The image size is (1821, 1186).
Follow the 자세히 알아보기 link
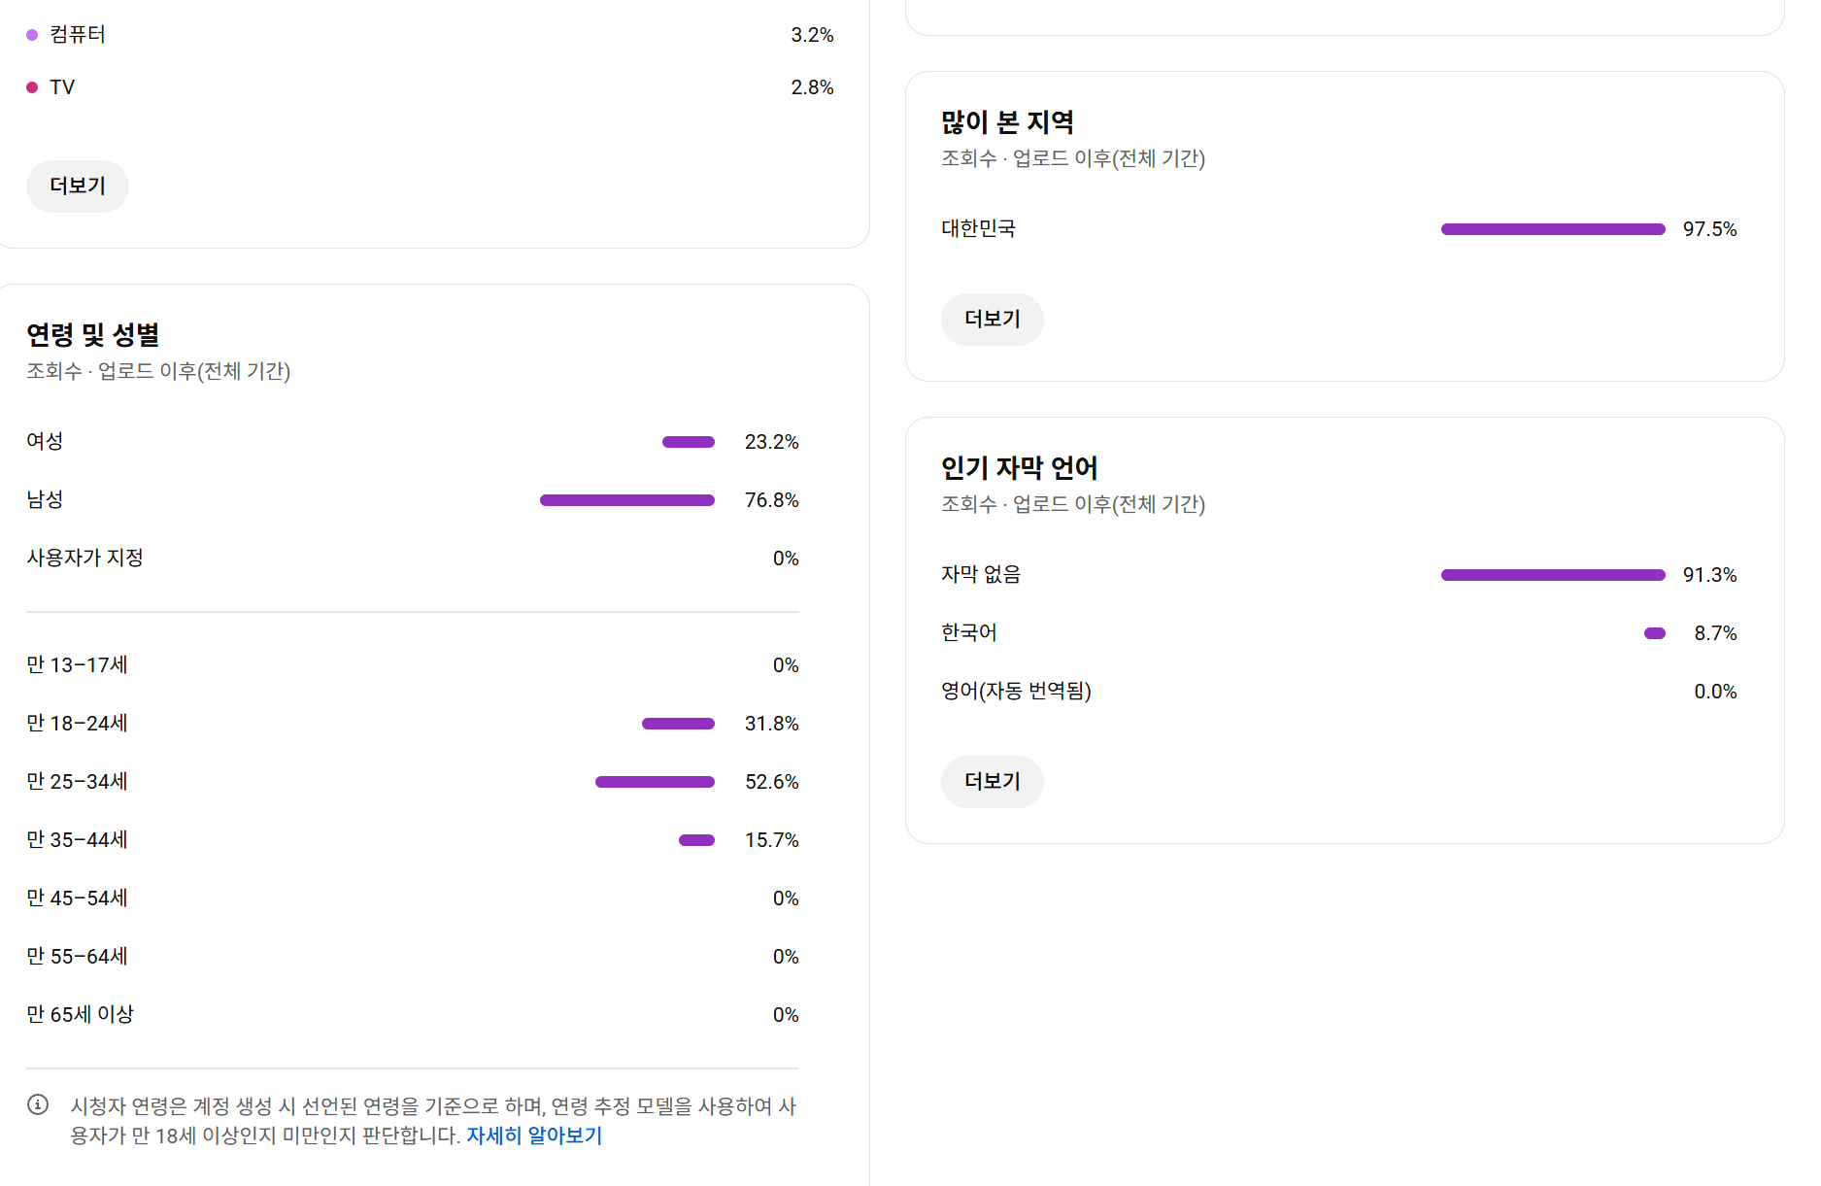point(534,1135)
